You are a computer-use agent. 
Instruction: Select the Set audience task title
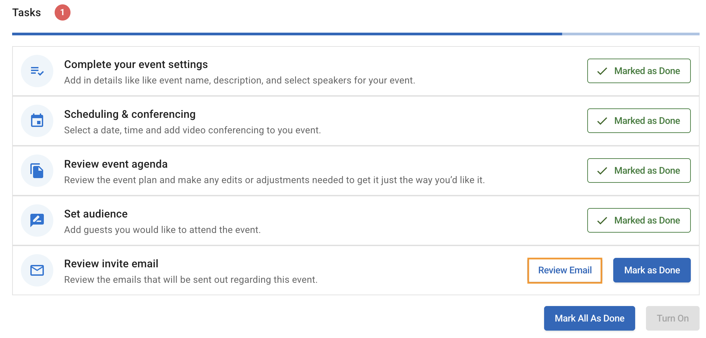[x=96, y=214]
